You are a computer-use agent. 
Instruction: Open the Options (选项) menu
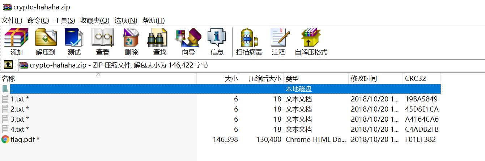click(126, 20)
